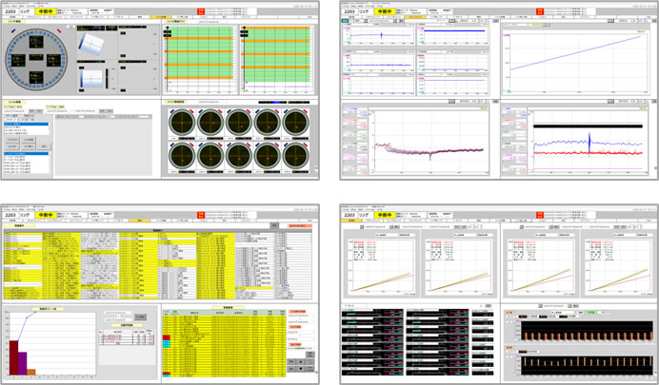Click the red alarm indicator in bottom-right window

(541, 212)
